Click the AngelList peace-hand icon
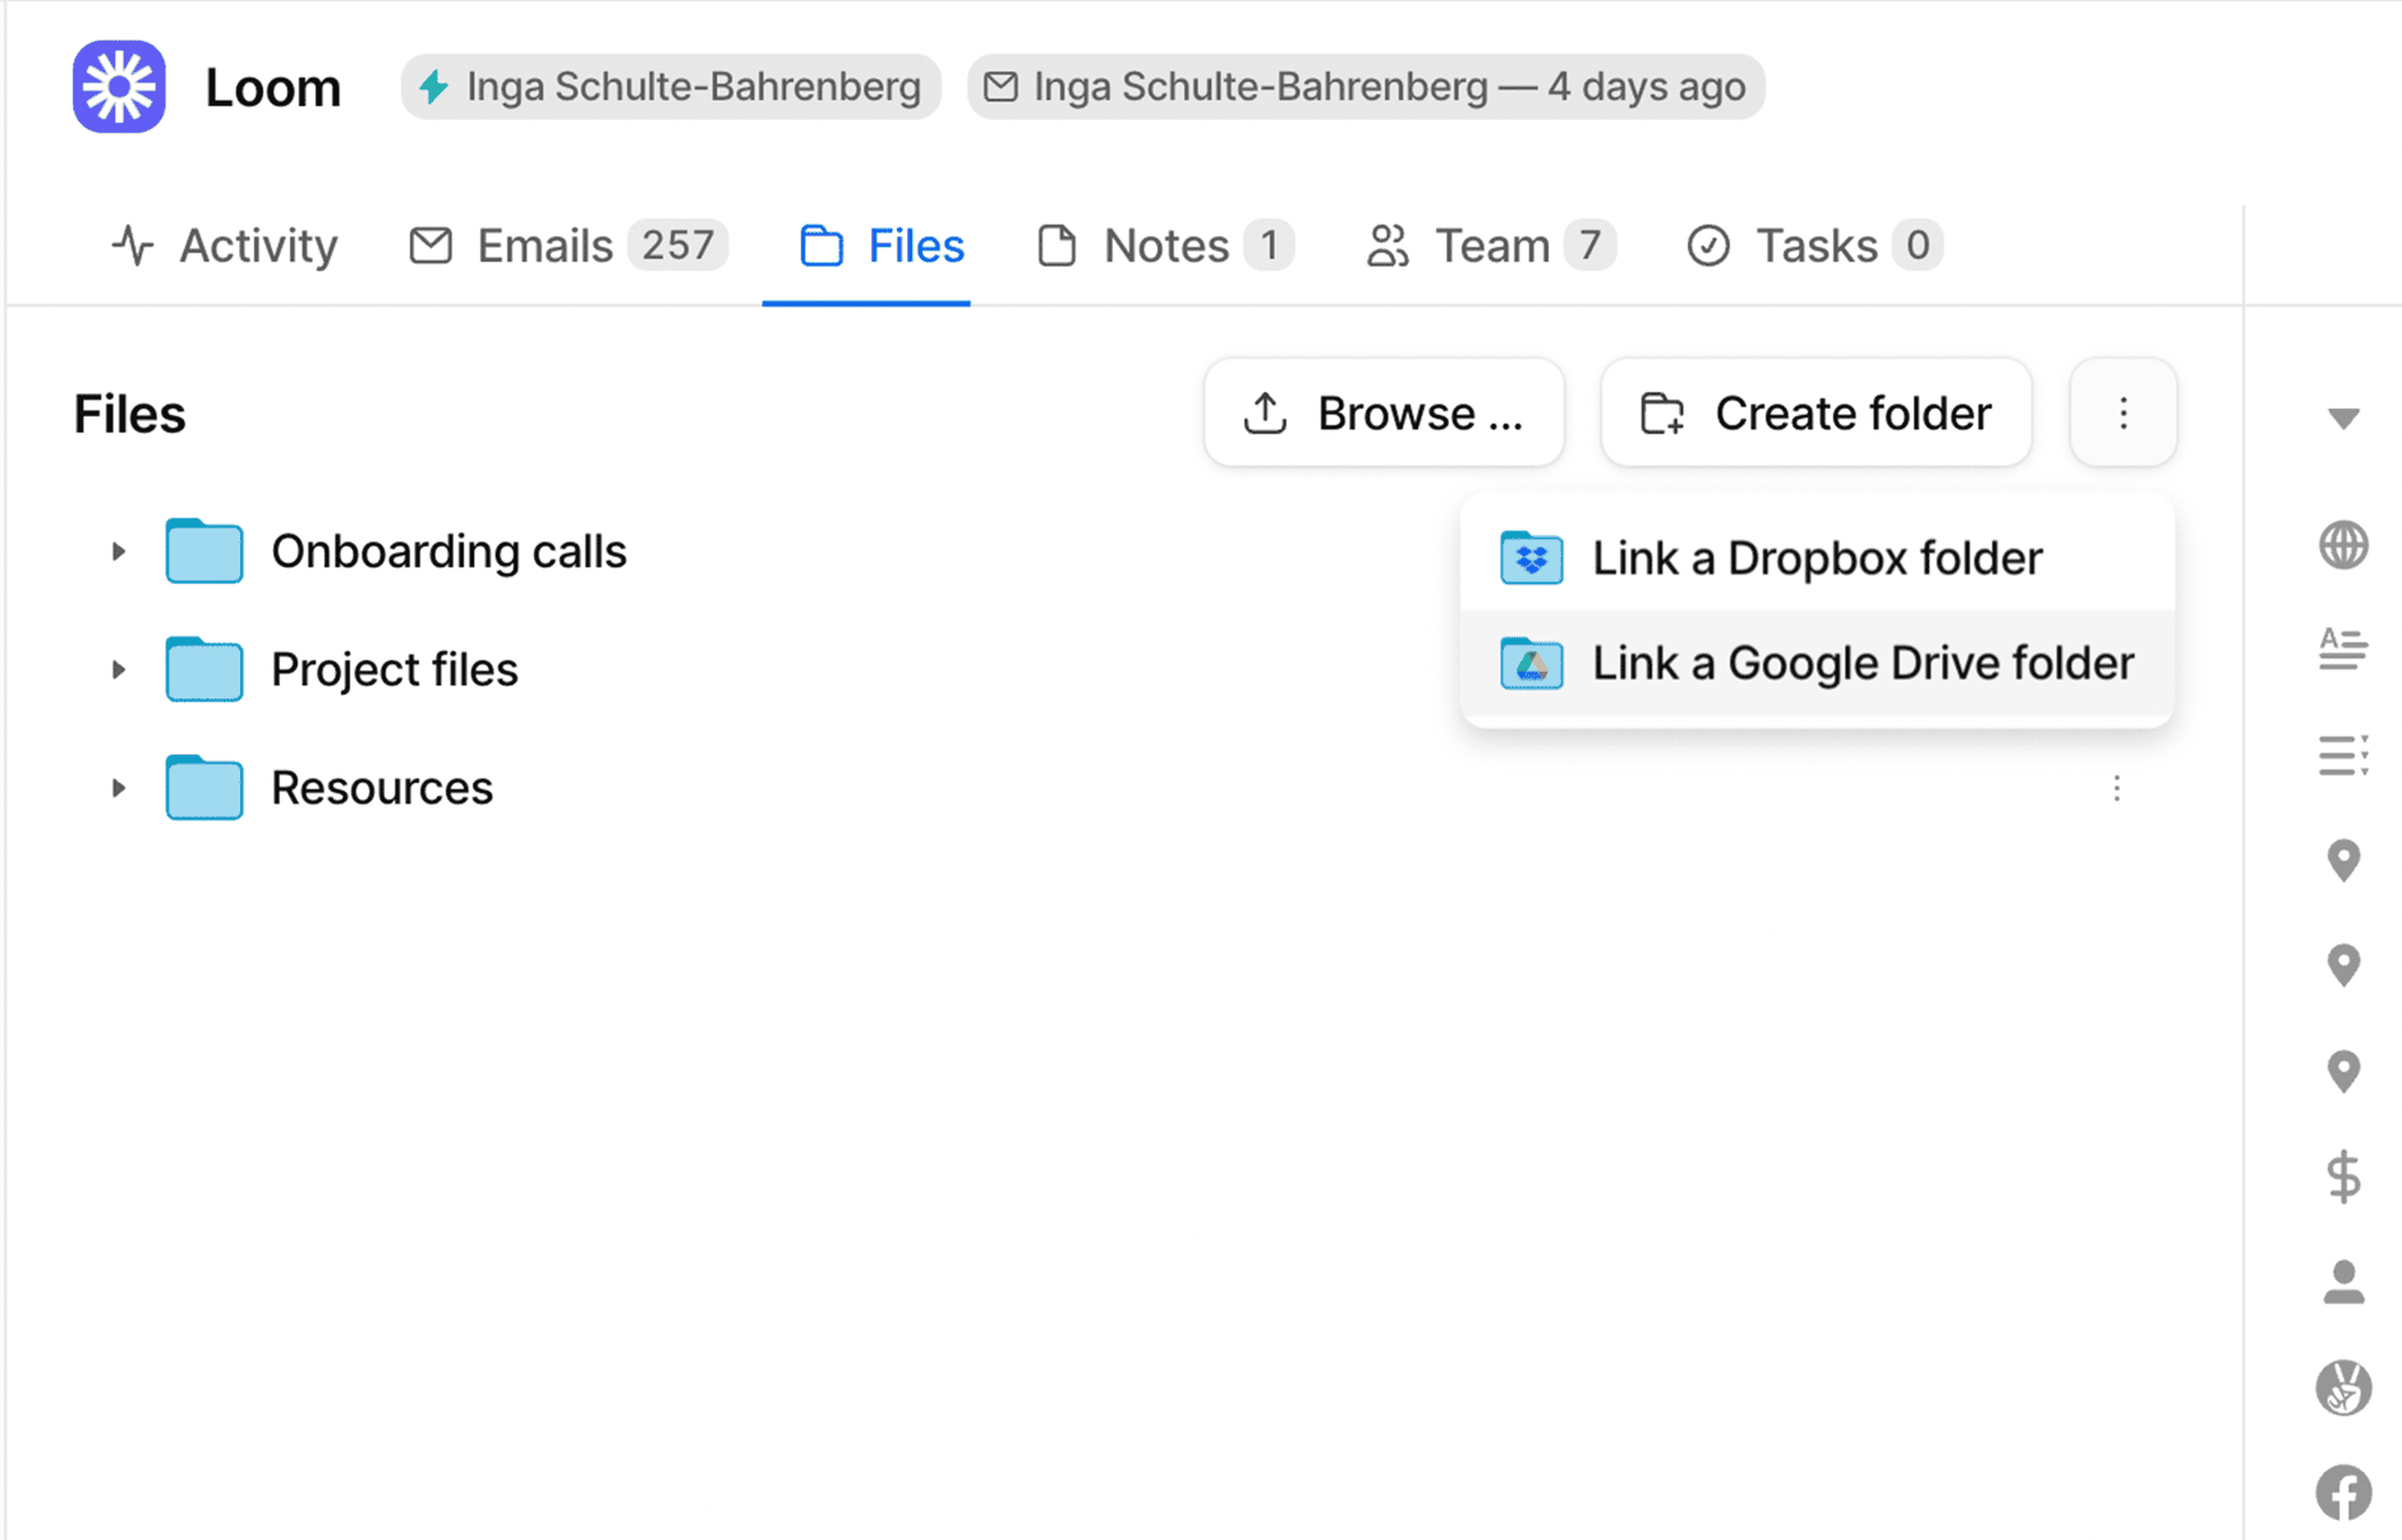 click(x=2343, y=1387)
